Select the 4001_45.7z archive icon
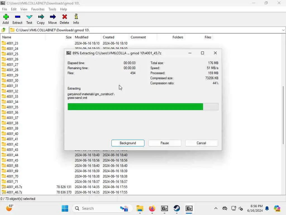 pyautogui.click(x=4, y=187)
